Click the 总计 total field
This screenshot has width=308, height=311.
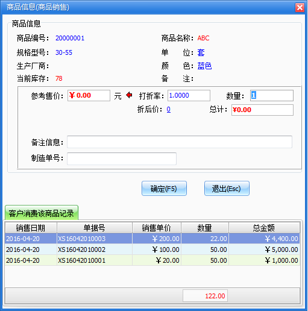coord(262,110)
